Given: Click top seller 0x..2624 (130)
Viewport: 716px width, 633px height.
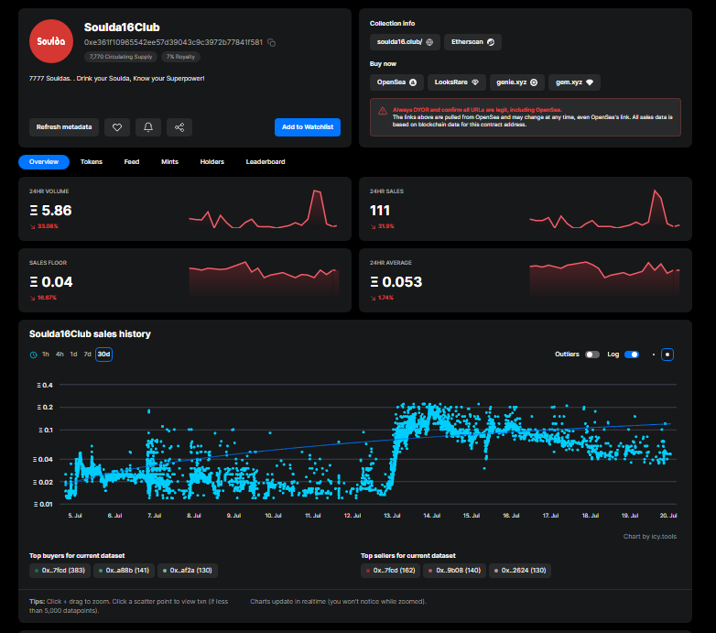Looking at the screenshot, I should point(520,571).
